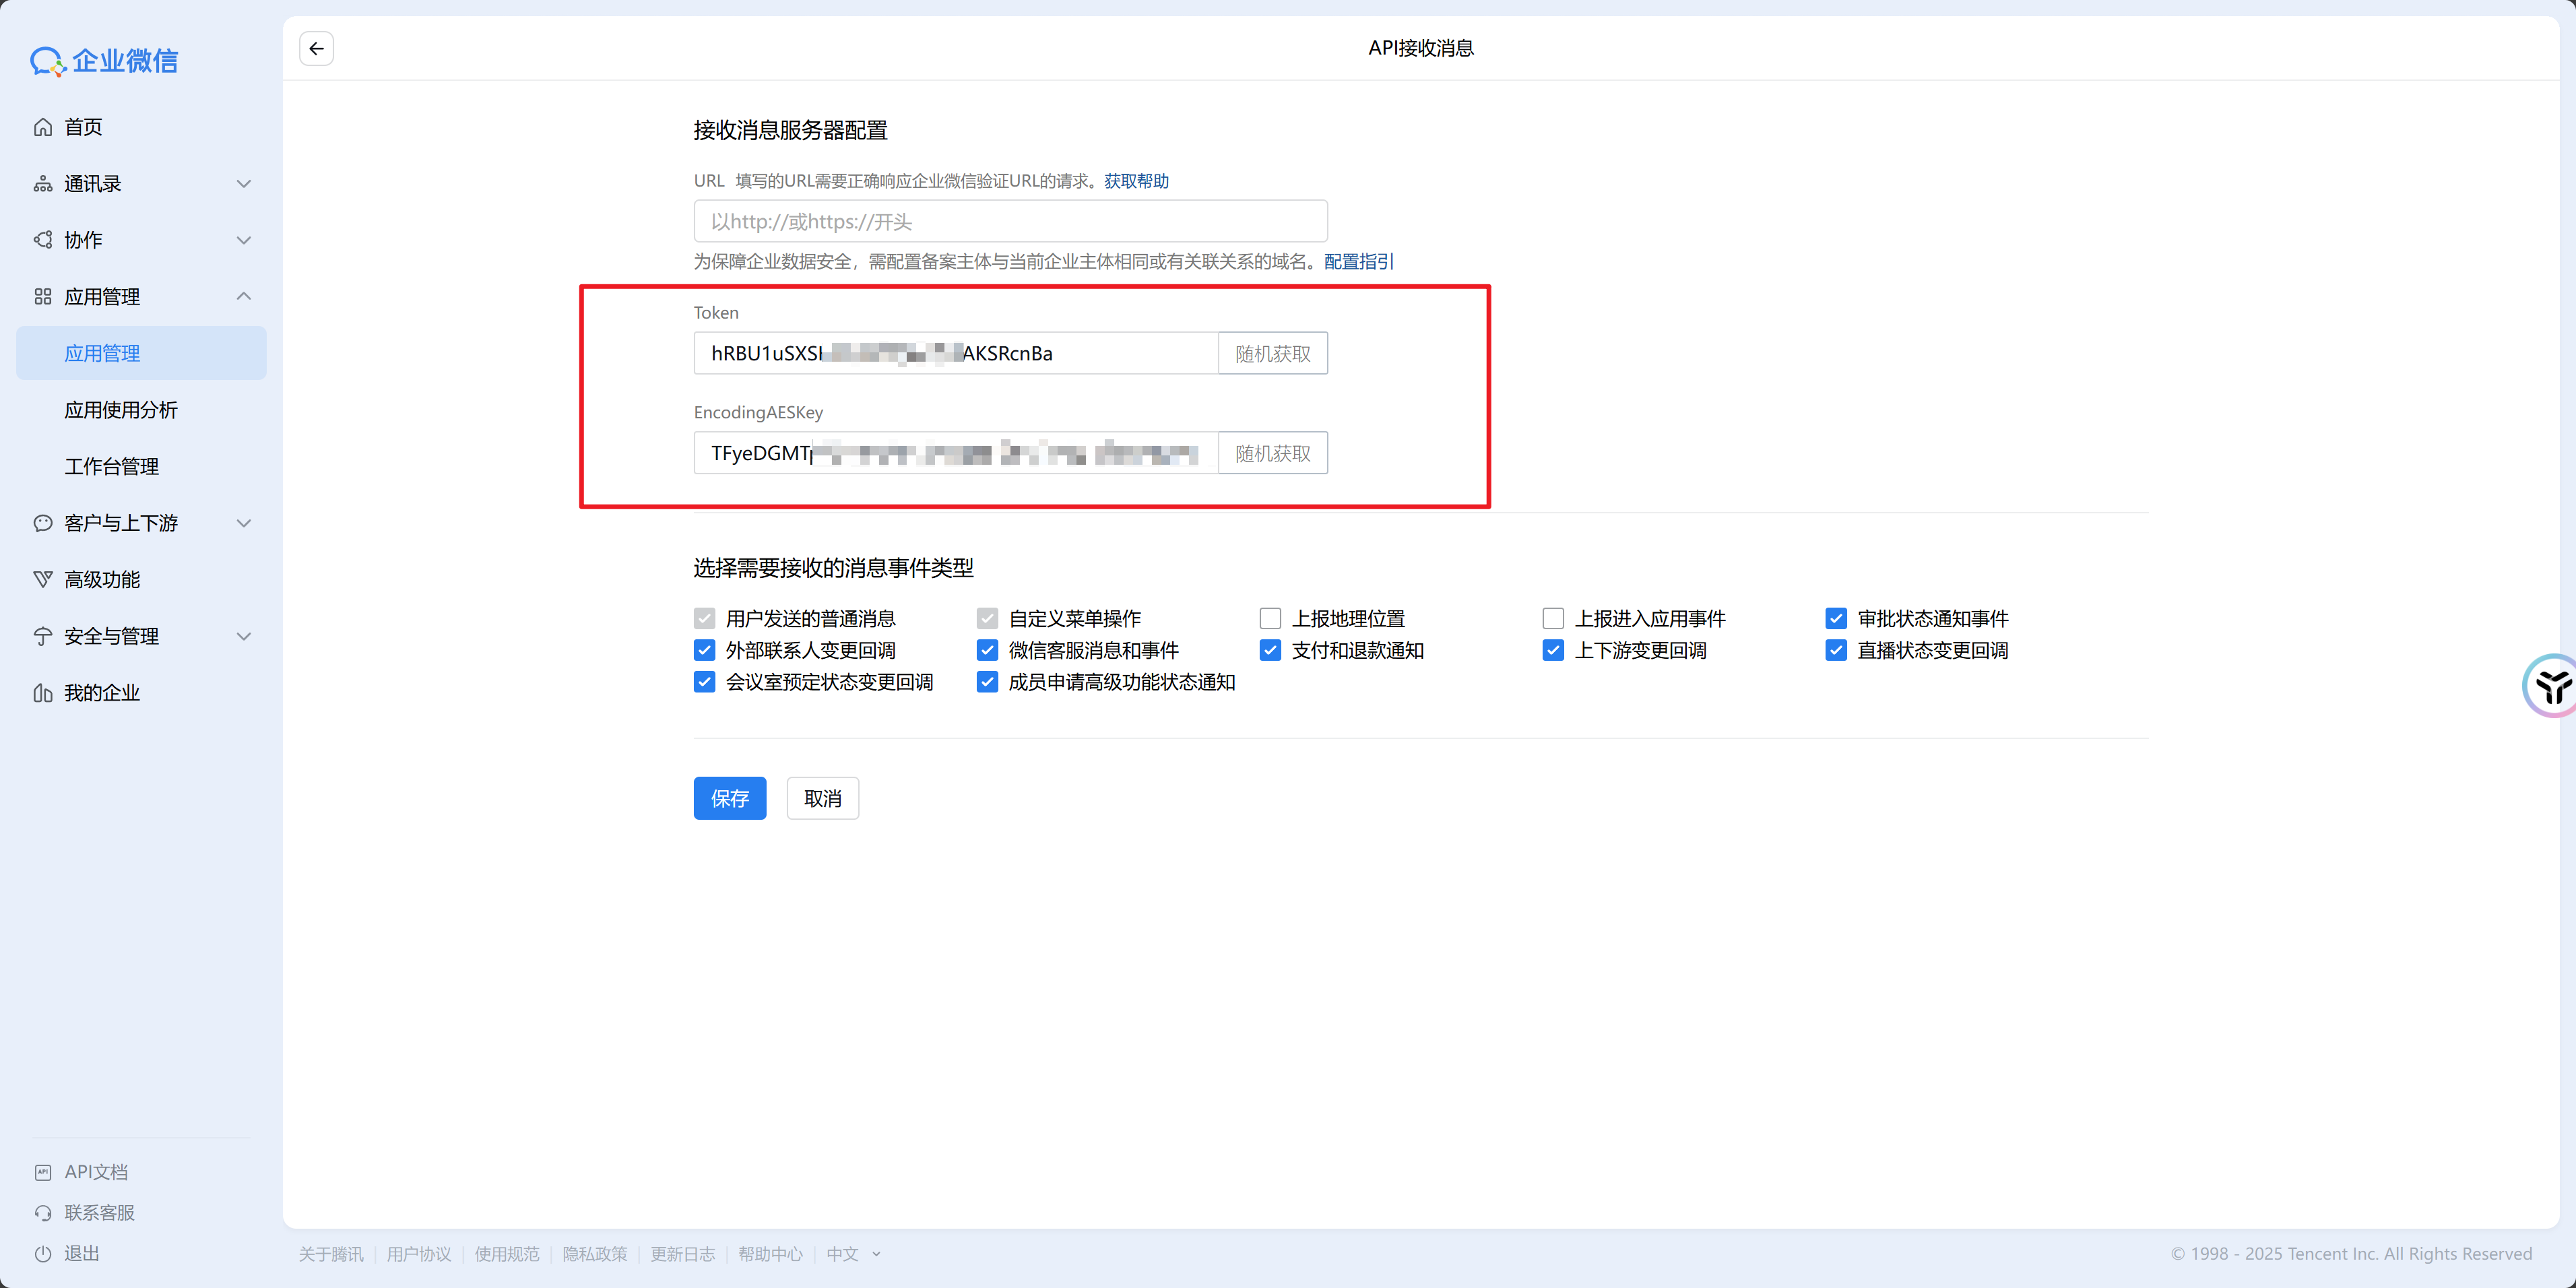Click 随机获取 next to Token field
This screenshot has height=1288, width=2576.
(1272, 354)
